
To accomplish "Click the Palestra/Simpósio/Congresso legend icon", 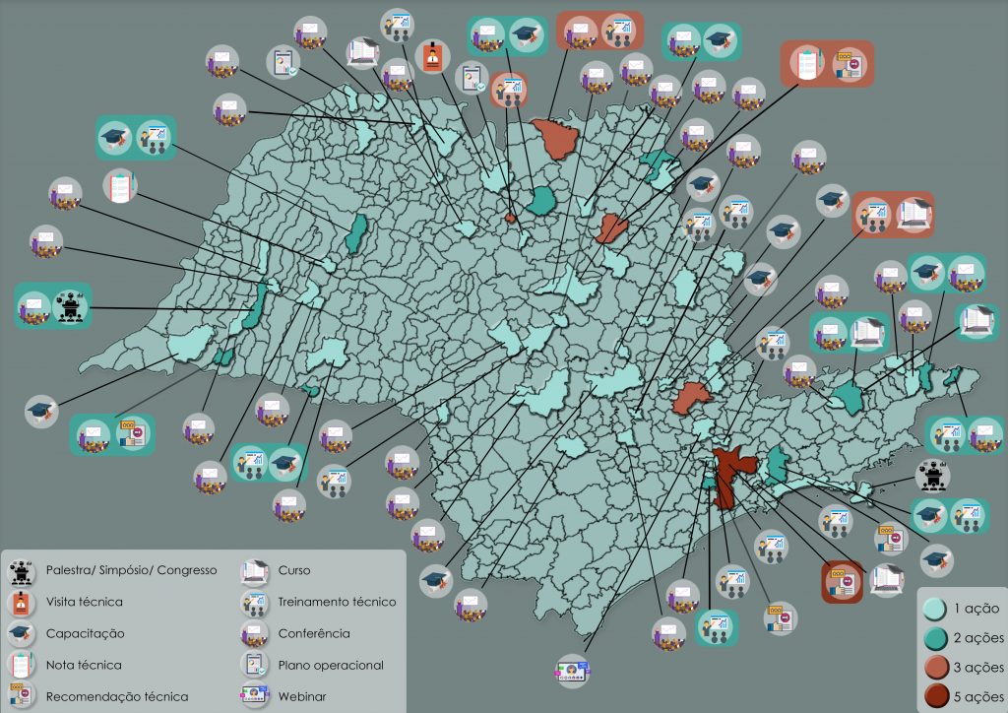I will pyautogui.click(x=22, y=571).
